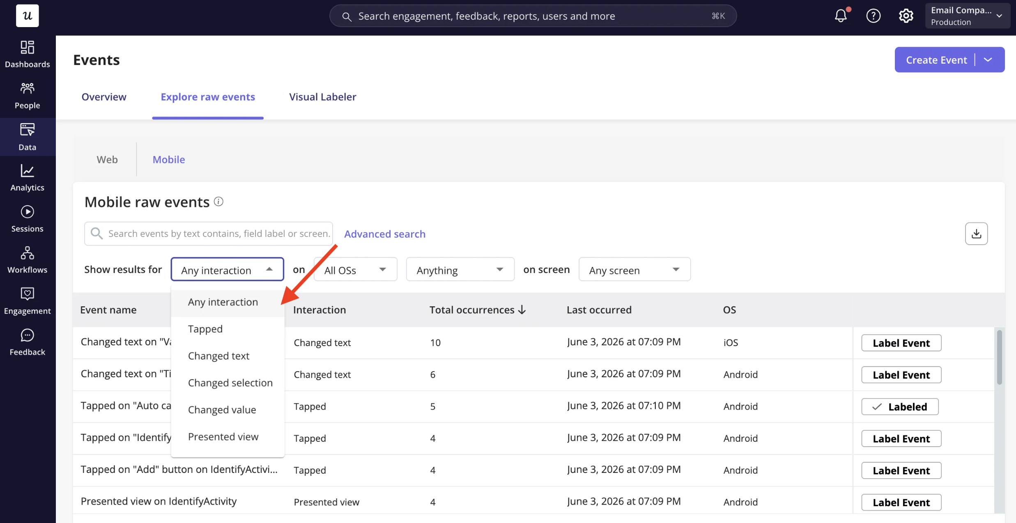Open notifications bell
The width and height of the screenshot is (1016, 523).
841,16
